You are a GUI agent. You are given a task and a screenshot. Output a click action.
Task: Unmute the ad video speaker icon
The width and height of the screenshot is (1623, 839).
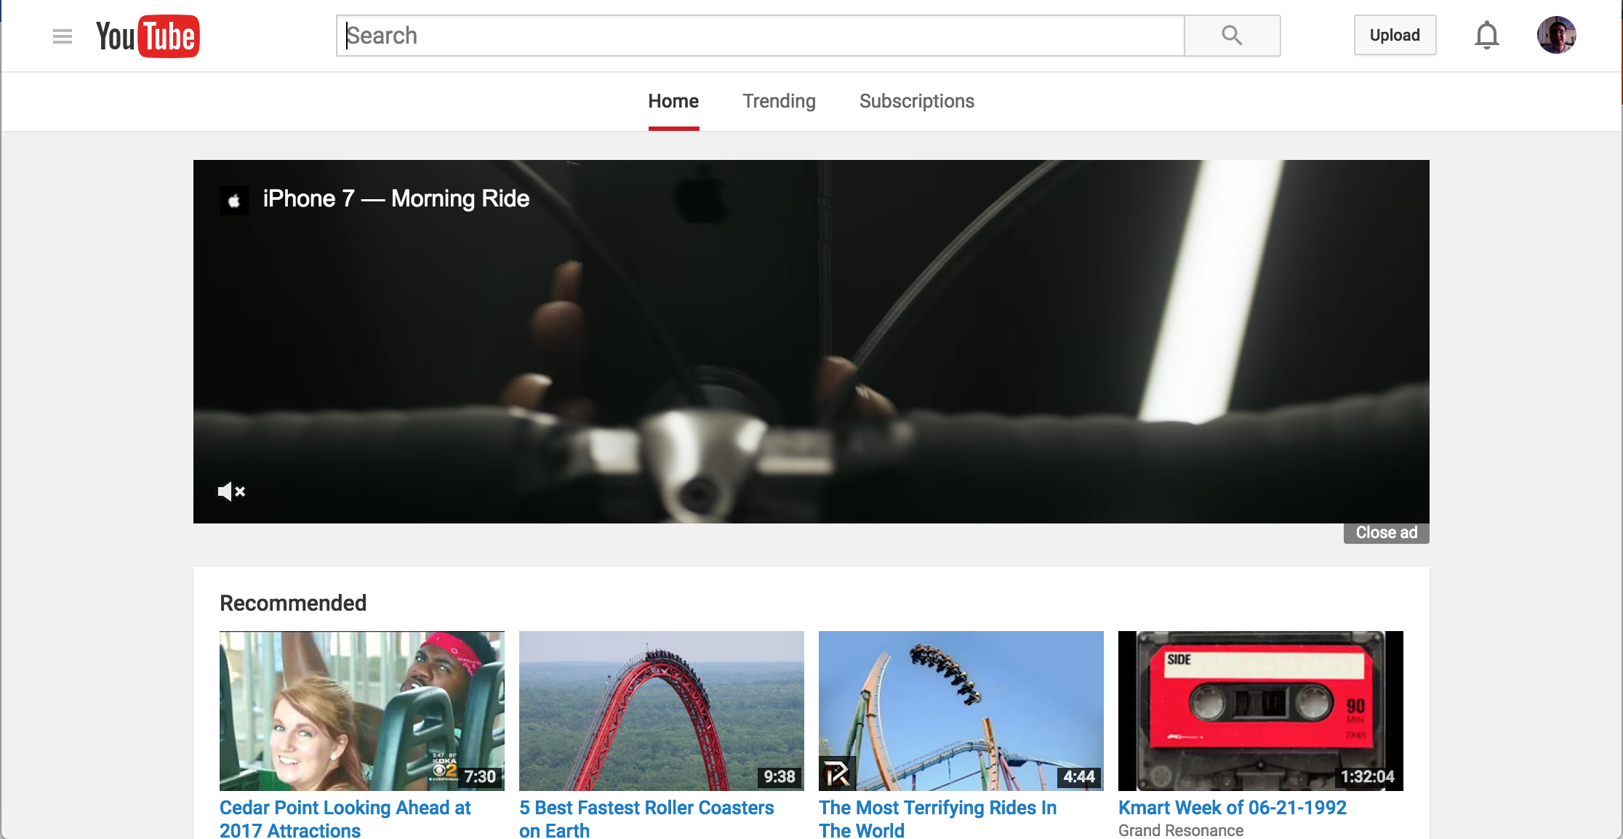tap(231, 491)
